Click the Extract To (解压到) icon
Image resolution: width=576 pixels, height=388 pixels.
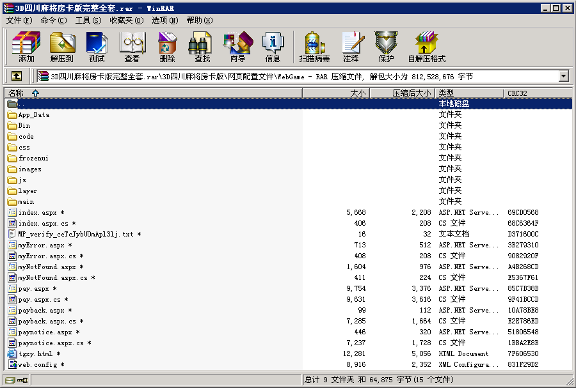[x=62, y=47]
